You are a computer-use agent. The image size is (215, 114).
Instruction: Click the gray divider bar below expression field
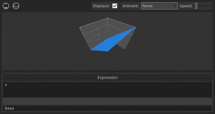tap(107, 101)
